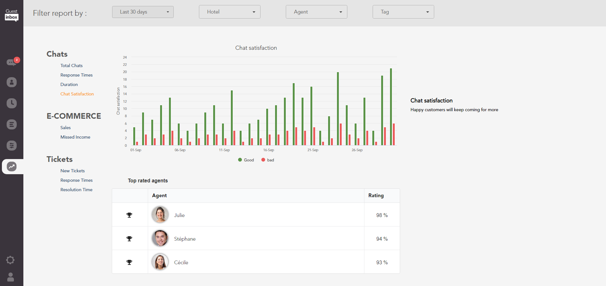The image size is (606, 286).
Task: Open the Duration report link
Action: pos(69,84)
